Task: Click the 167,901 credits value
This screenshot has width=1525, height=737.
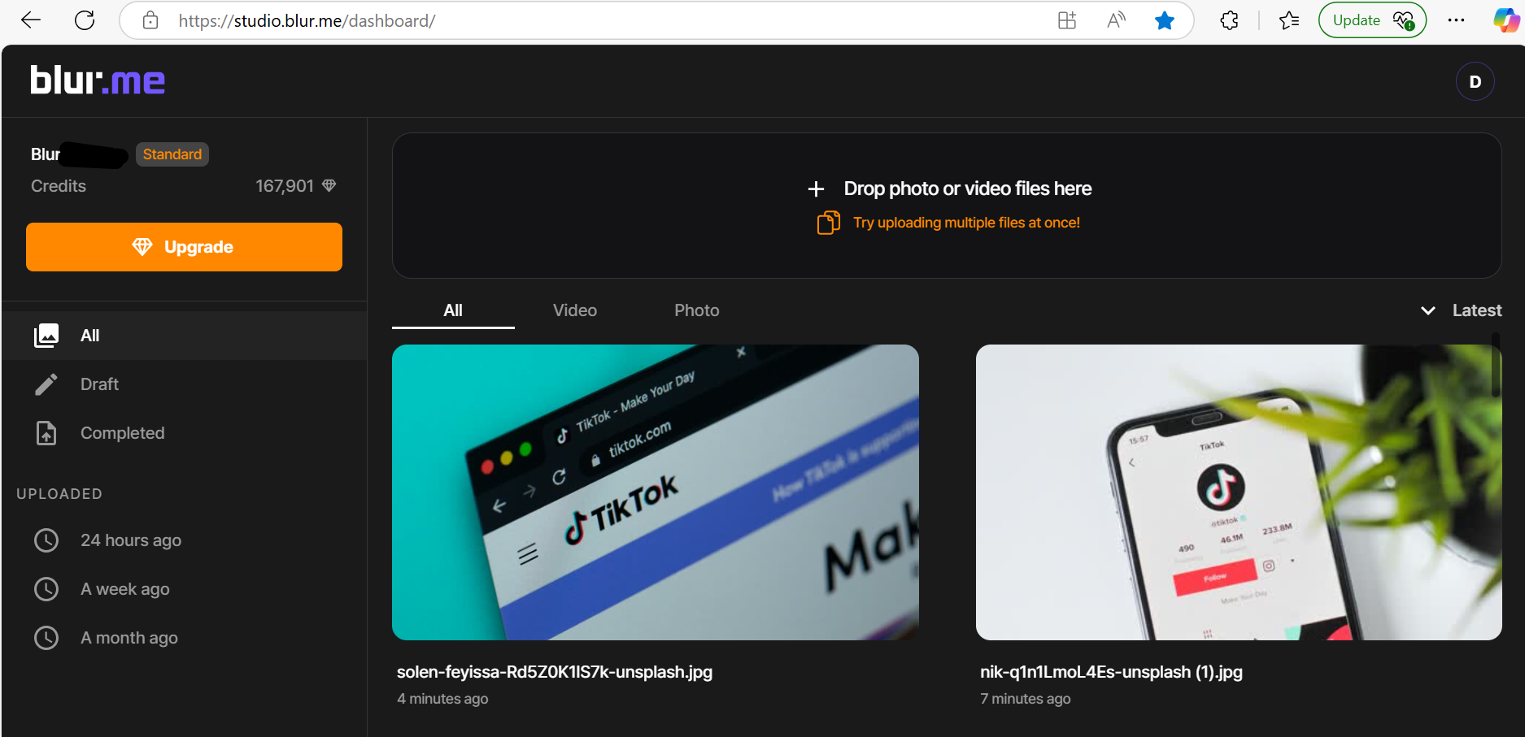Action: [285, 186]
